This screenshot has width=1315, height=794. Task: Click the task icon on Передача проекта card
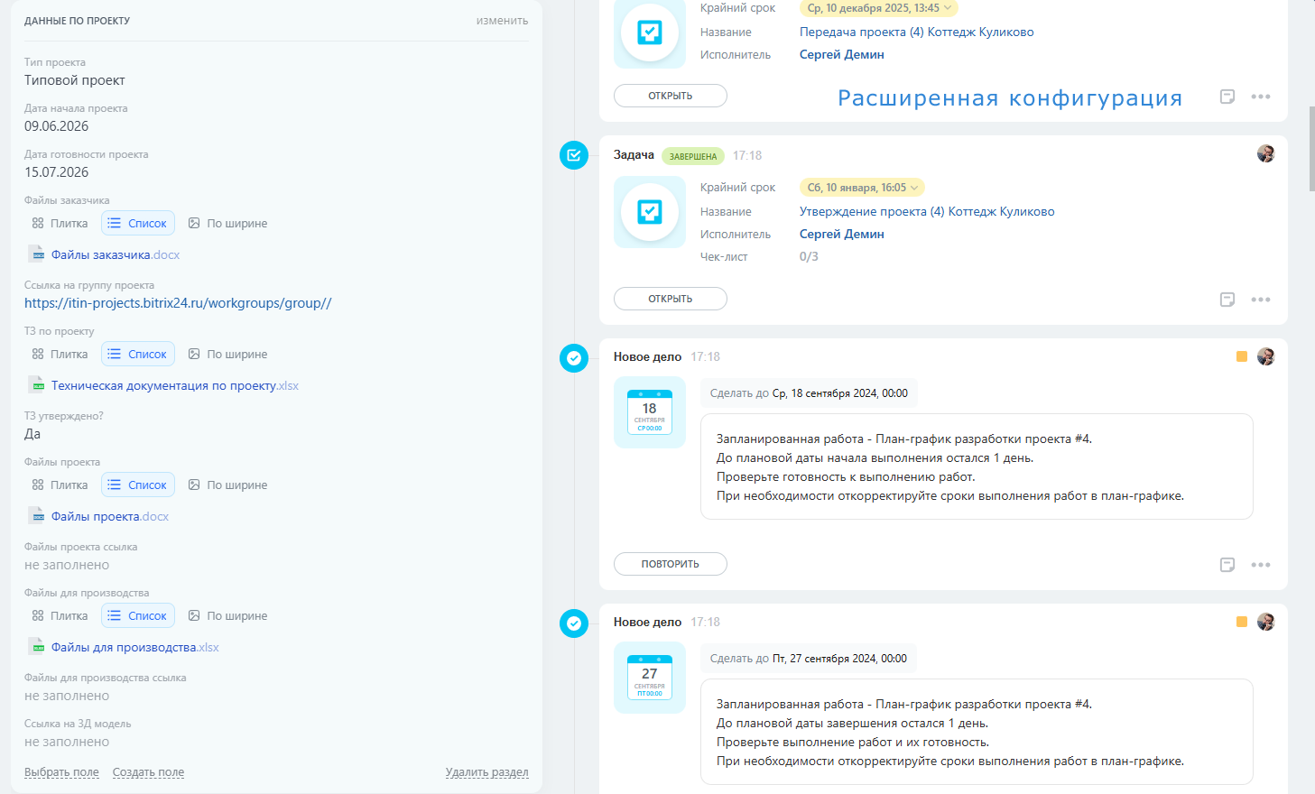pyautogui.click(x=650, y=32)
